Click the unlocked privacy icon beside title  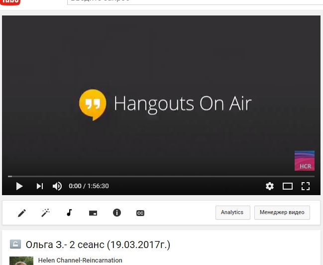coord(15,245)
